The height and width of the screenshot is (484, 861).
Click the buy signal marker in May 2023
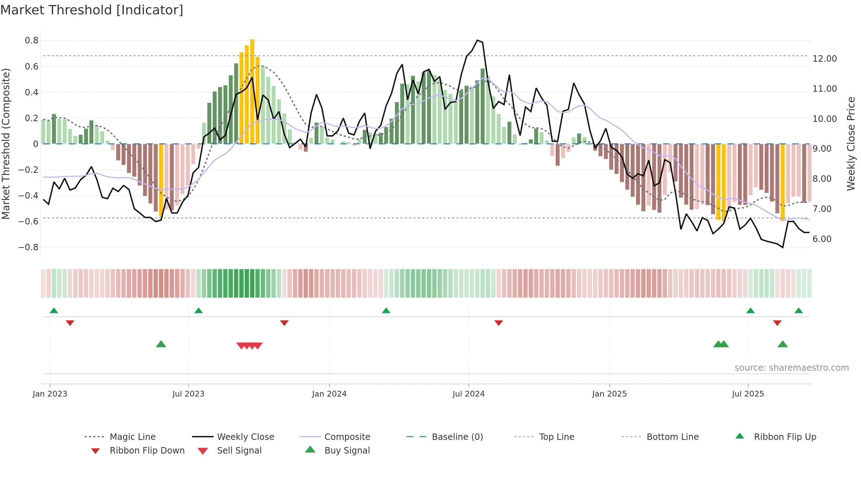click(x=161, y=344)
